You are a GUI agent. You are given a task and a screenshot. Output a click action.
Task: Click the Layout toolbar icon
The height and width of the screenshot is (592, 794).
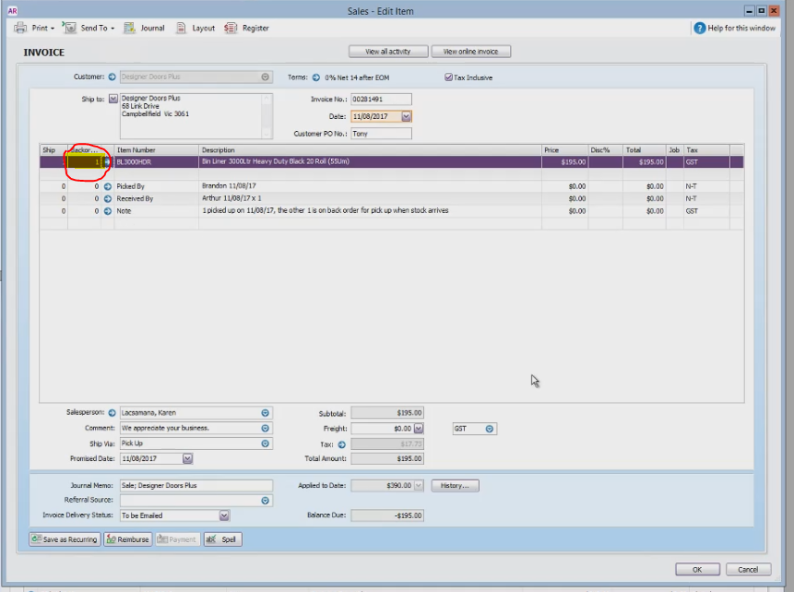pyautogui.click(x=181, y=28)
